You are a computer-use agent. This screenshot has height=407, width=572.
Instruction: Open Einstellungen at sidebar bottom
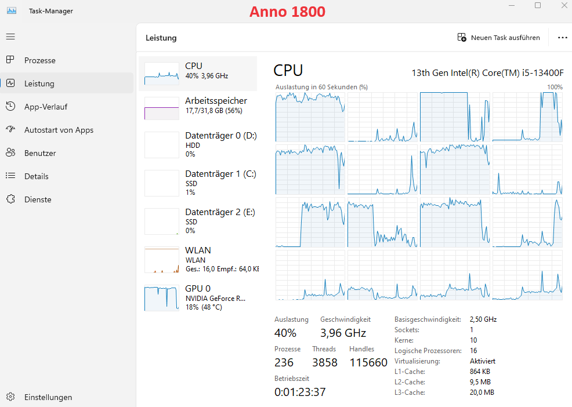(67, 397)
